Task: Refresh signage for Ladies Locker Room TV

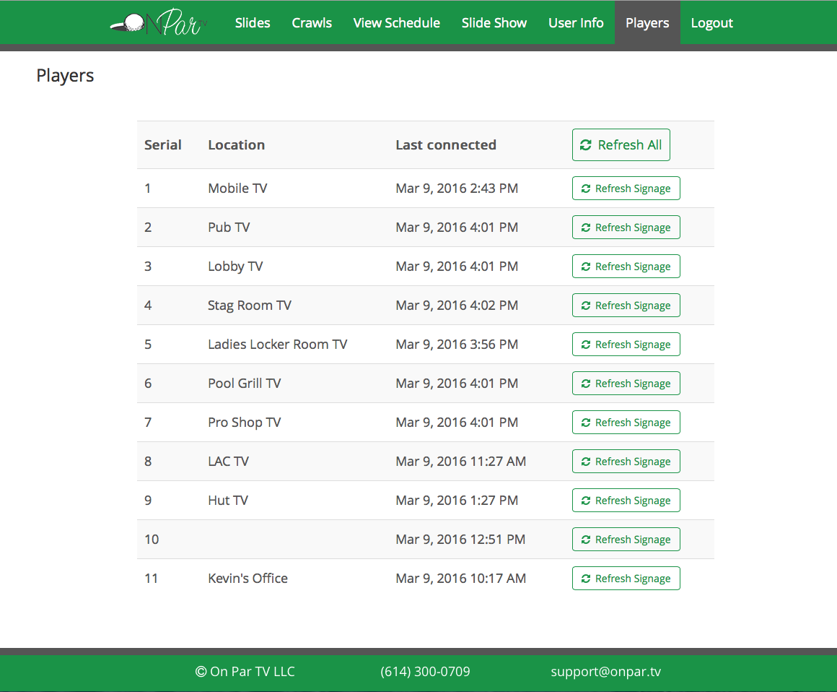Action: (626, 344)
